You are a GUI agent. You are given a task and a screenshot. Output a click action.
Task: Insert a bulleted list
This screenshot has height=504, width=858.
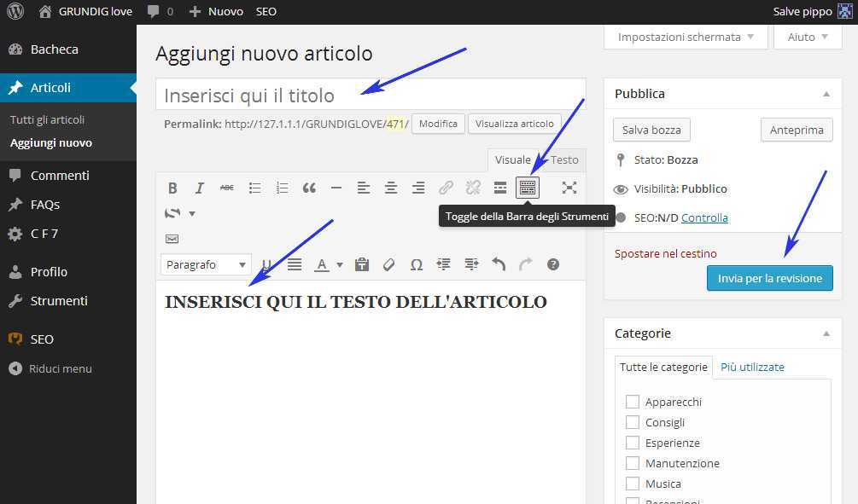click(254, 188)
